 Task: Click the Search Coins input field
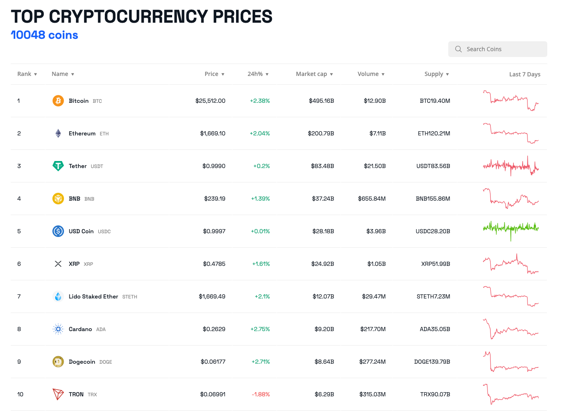(498, 49)
